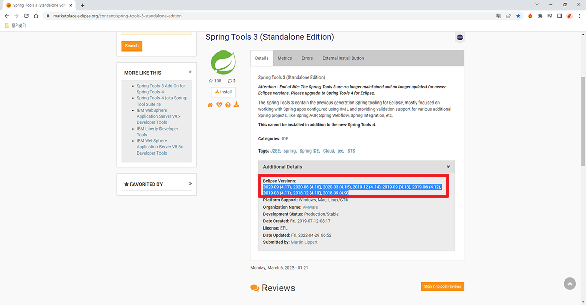This screenshot has height=305, width=586.
Task: Open the extensions puzzle icon
Action: pyautogui.click(x=540, y=16)
